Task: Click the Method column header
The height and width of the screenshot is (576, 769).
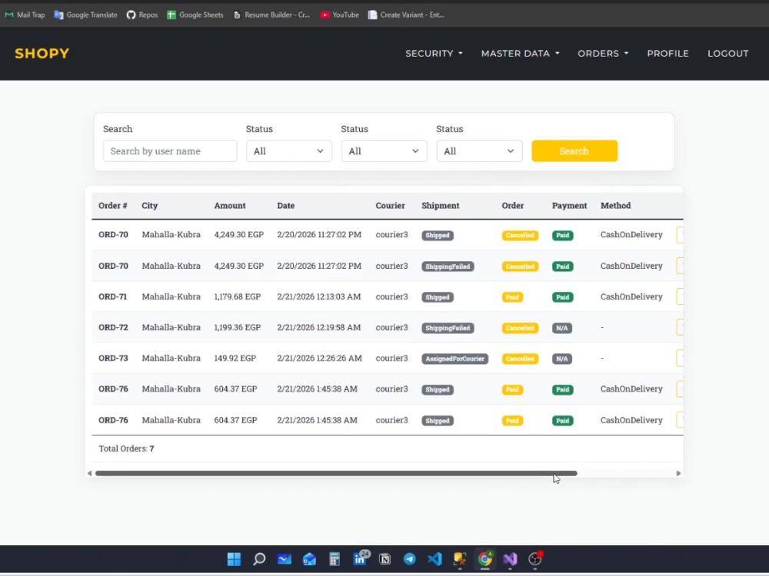Action: pos(615,206)
